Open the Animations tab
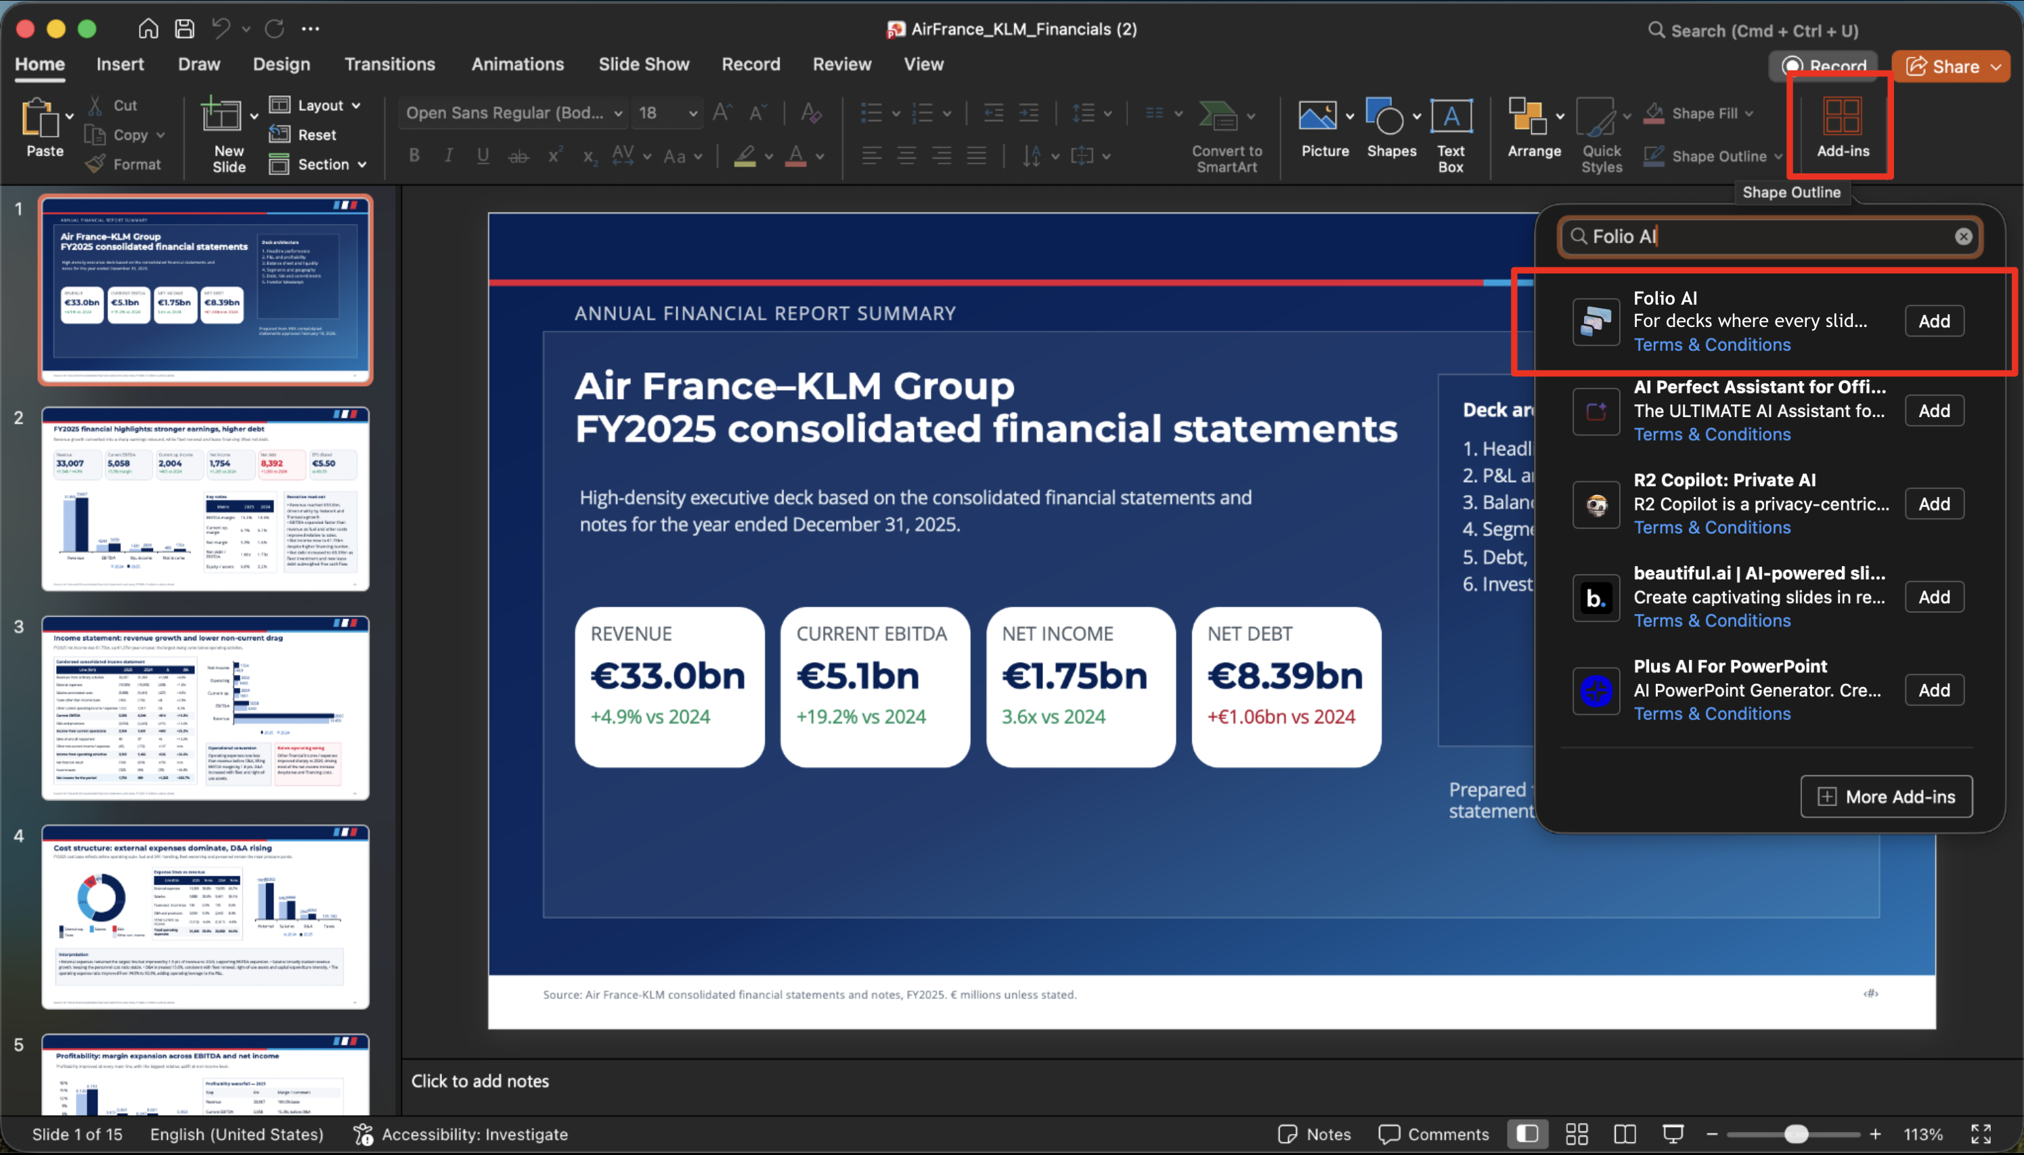This screenshot has width=2024, height=1155. pos(518,64)
